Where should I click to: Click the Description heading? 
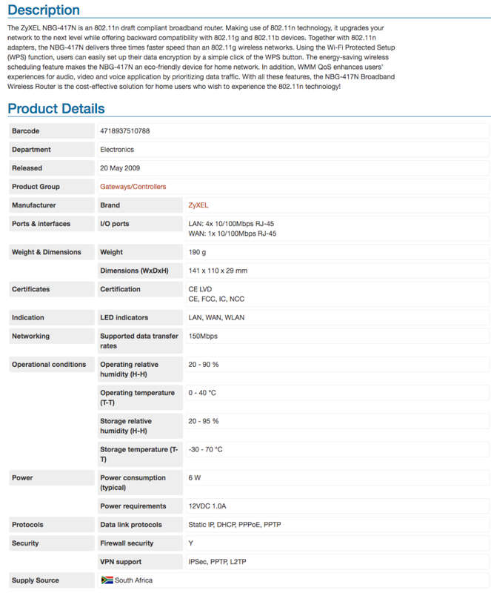pos(44,10)
